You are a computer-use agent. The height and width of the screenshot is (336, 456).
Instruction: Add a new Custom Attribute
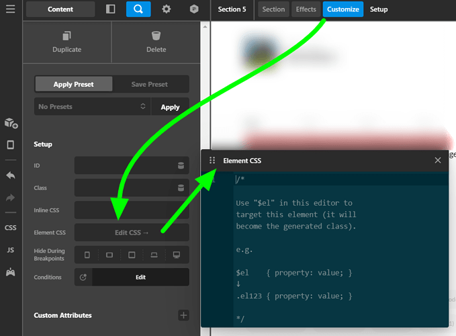[183, 315]
